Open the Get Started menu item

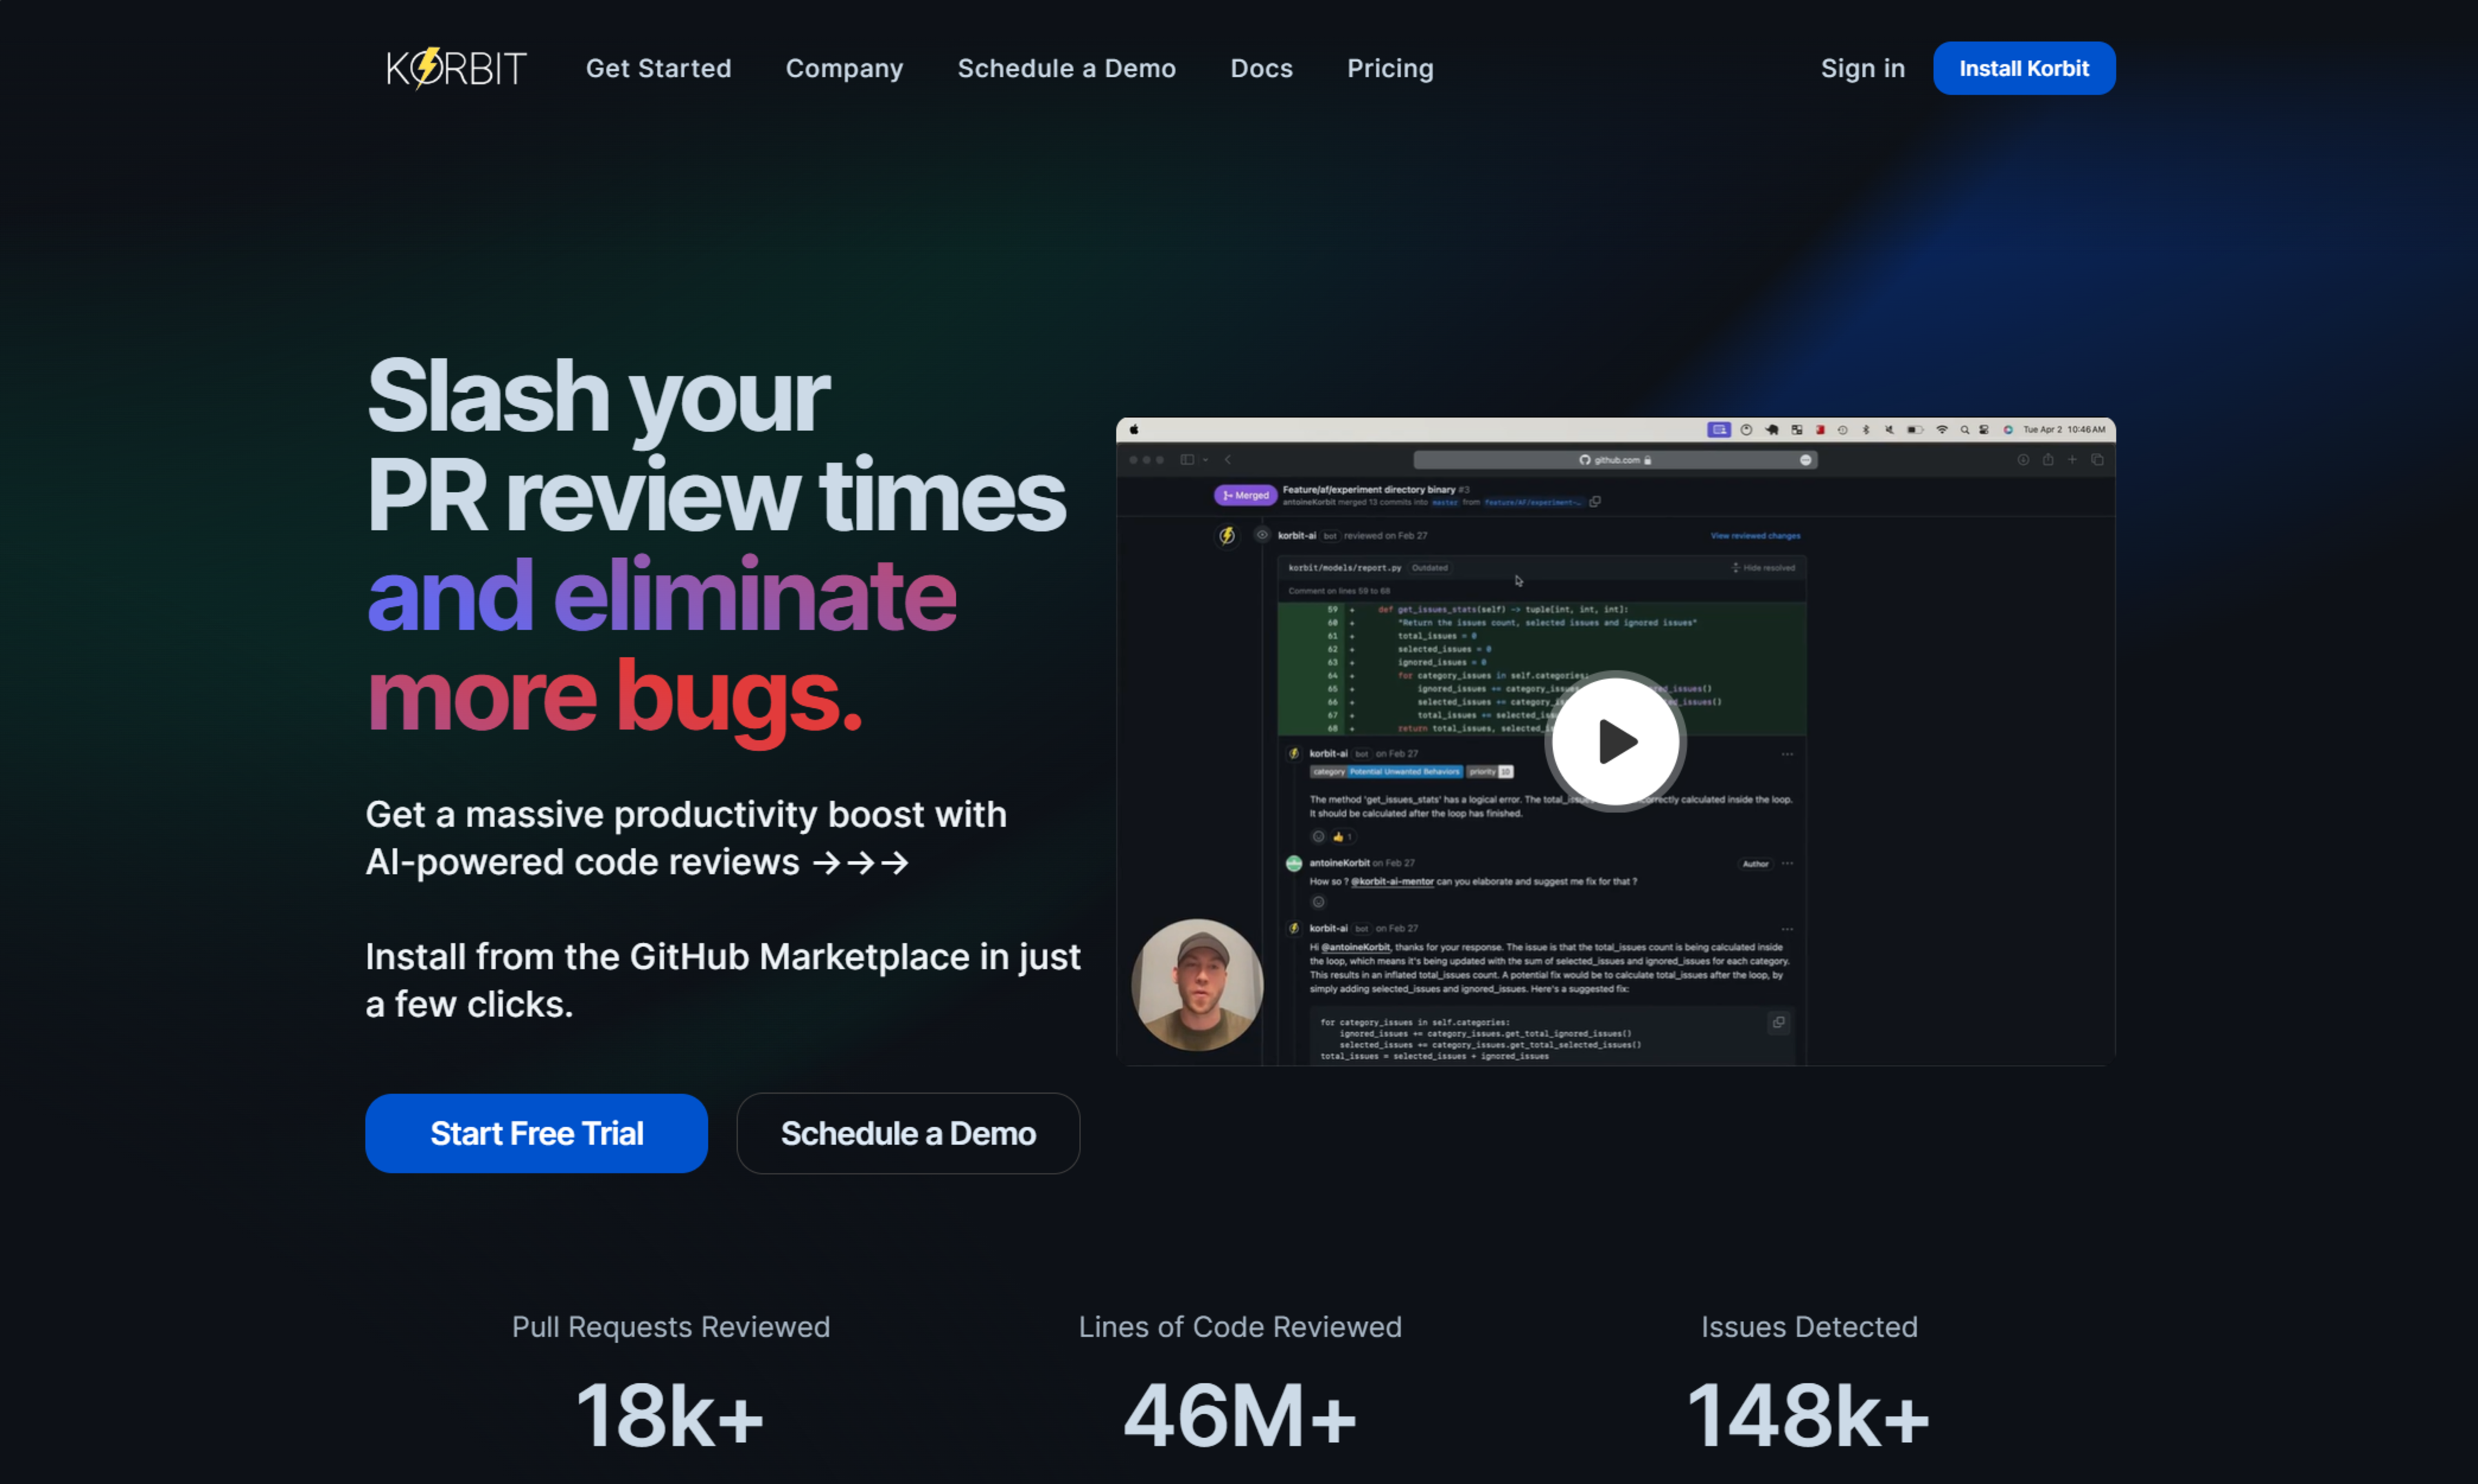[658, 68]
